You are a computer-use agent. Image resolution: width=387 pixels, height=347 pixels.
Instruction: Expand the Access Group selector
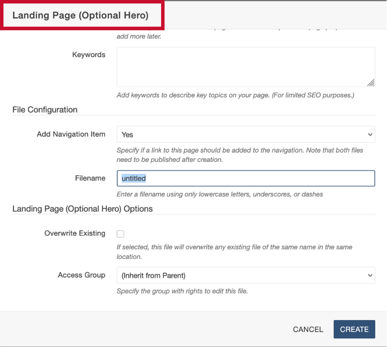coord(245,275)
